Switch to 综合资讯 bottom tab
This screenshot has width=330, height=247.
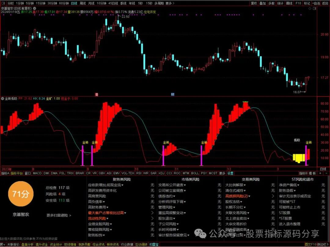[98, 245]
